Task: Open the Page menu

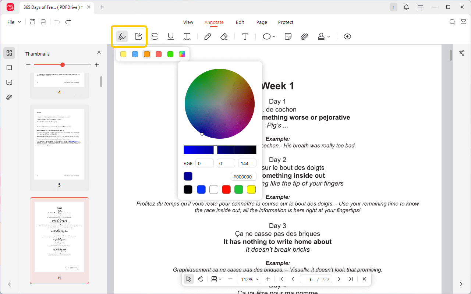Action: click(261, 22)
